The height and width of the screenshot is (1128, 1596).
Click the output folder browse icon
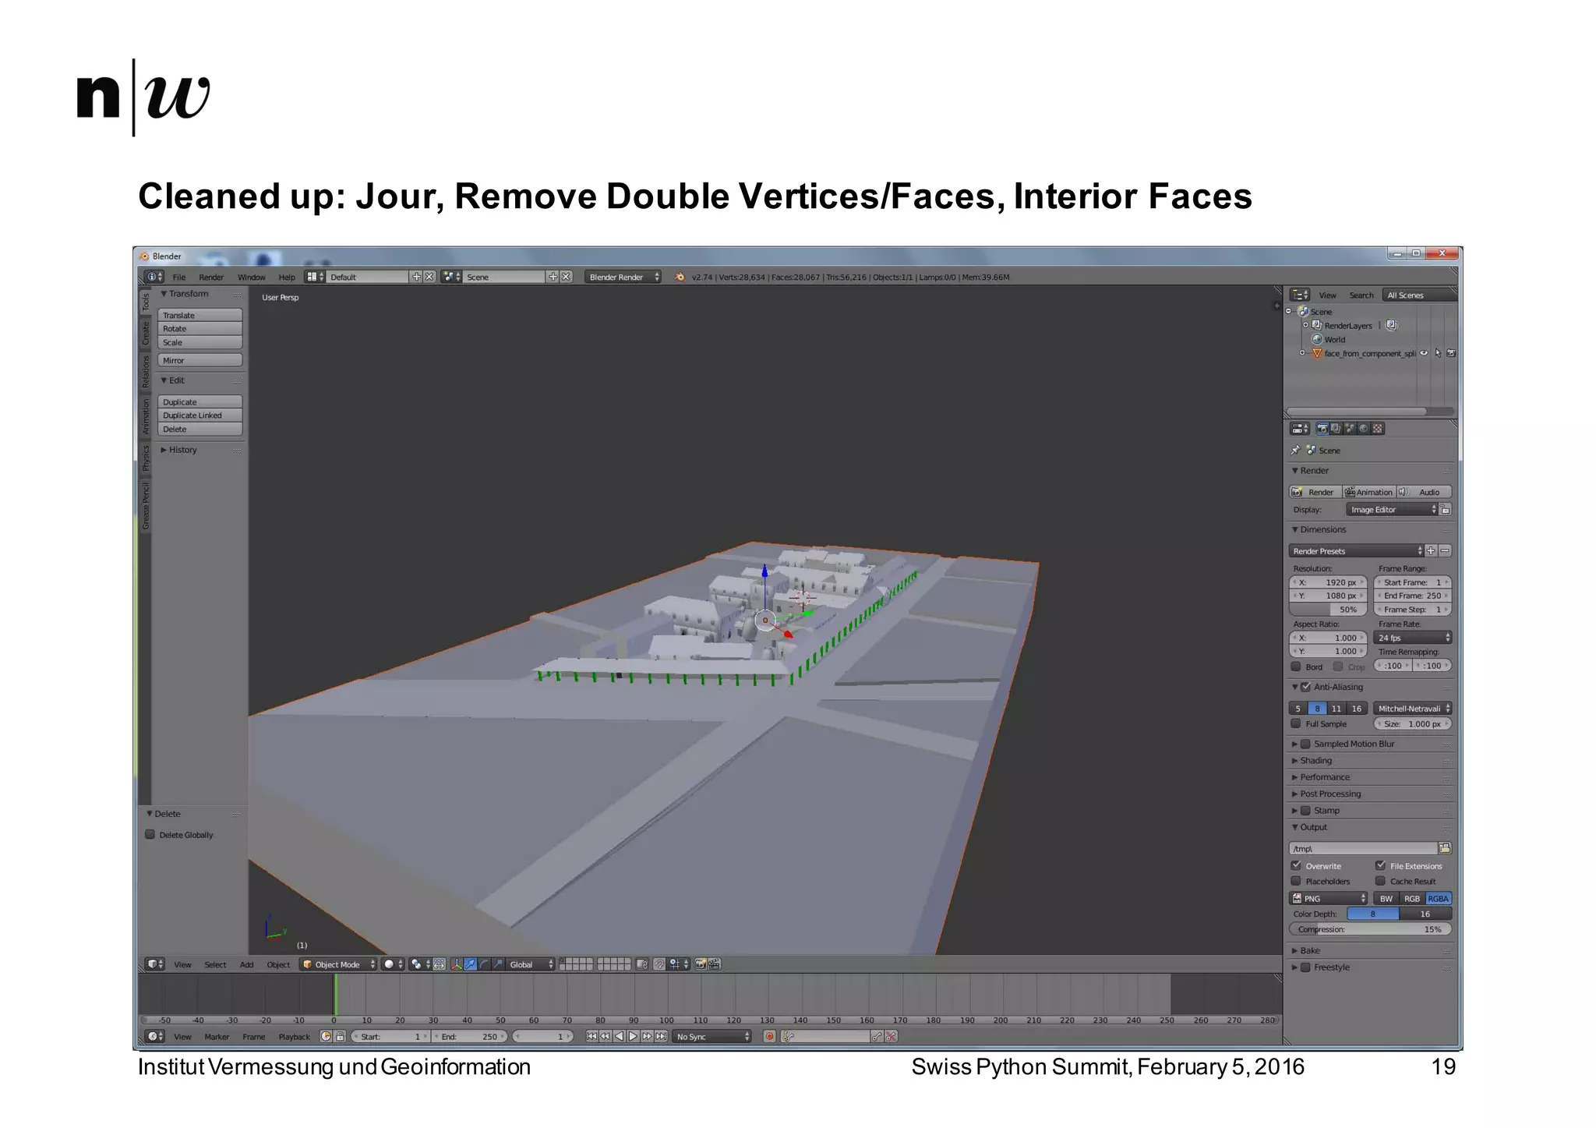(1445, 848)
